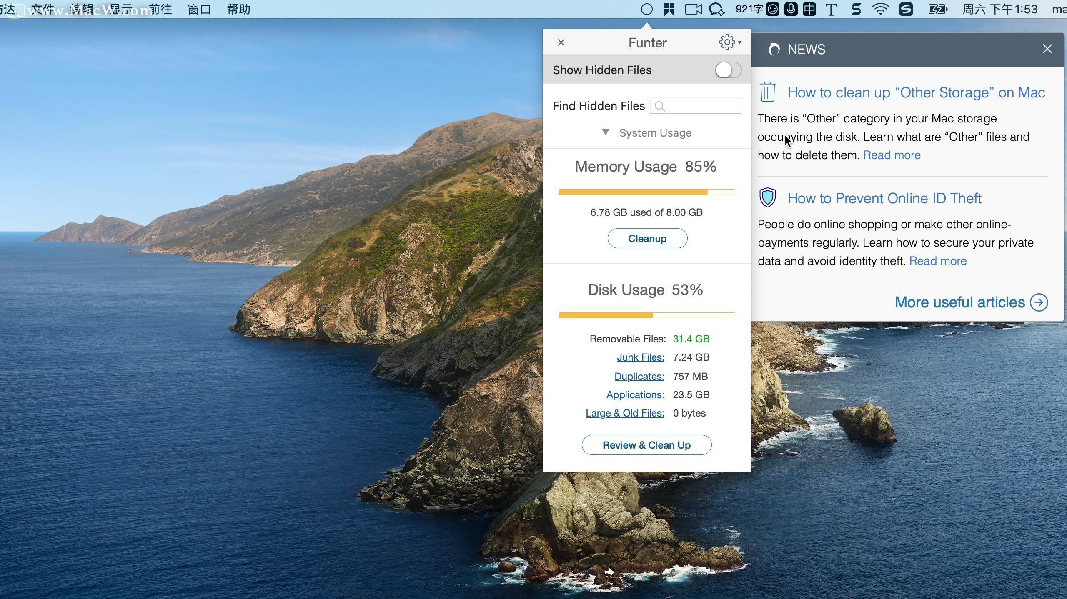Switch input method via 中 icon
Viewport: 1067px width, 599px height.
coord(810,9)
